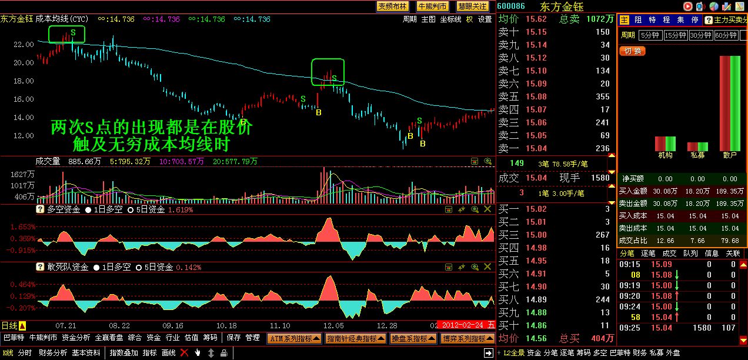Open the pie chart icon in header
This screenshot has width=748, height=360.
point(713,6)
